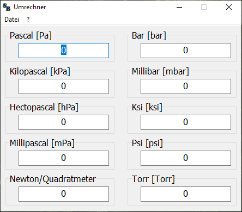Viewport: 242px width, 212px height.
Task: Click the Hectopascal [hPa] label text
Action: [x=44, y=107]
